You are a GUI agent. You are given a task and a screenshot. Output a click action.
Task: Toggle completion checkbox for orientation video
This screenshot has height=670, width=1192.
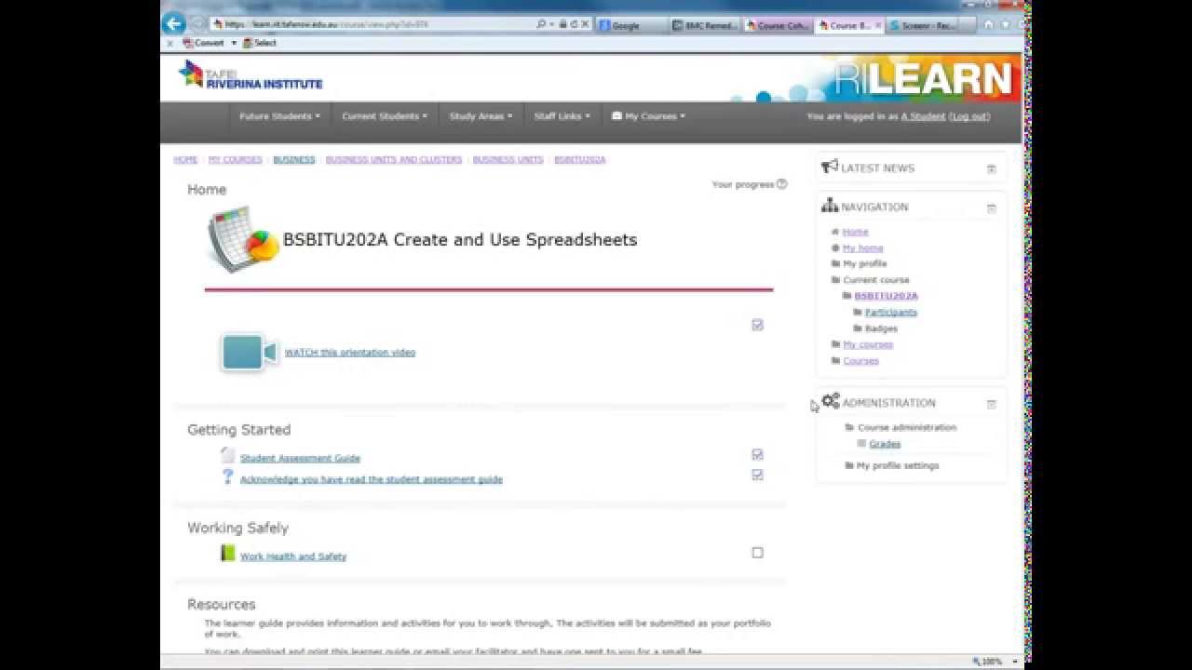(757, 325)
